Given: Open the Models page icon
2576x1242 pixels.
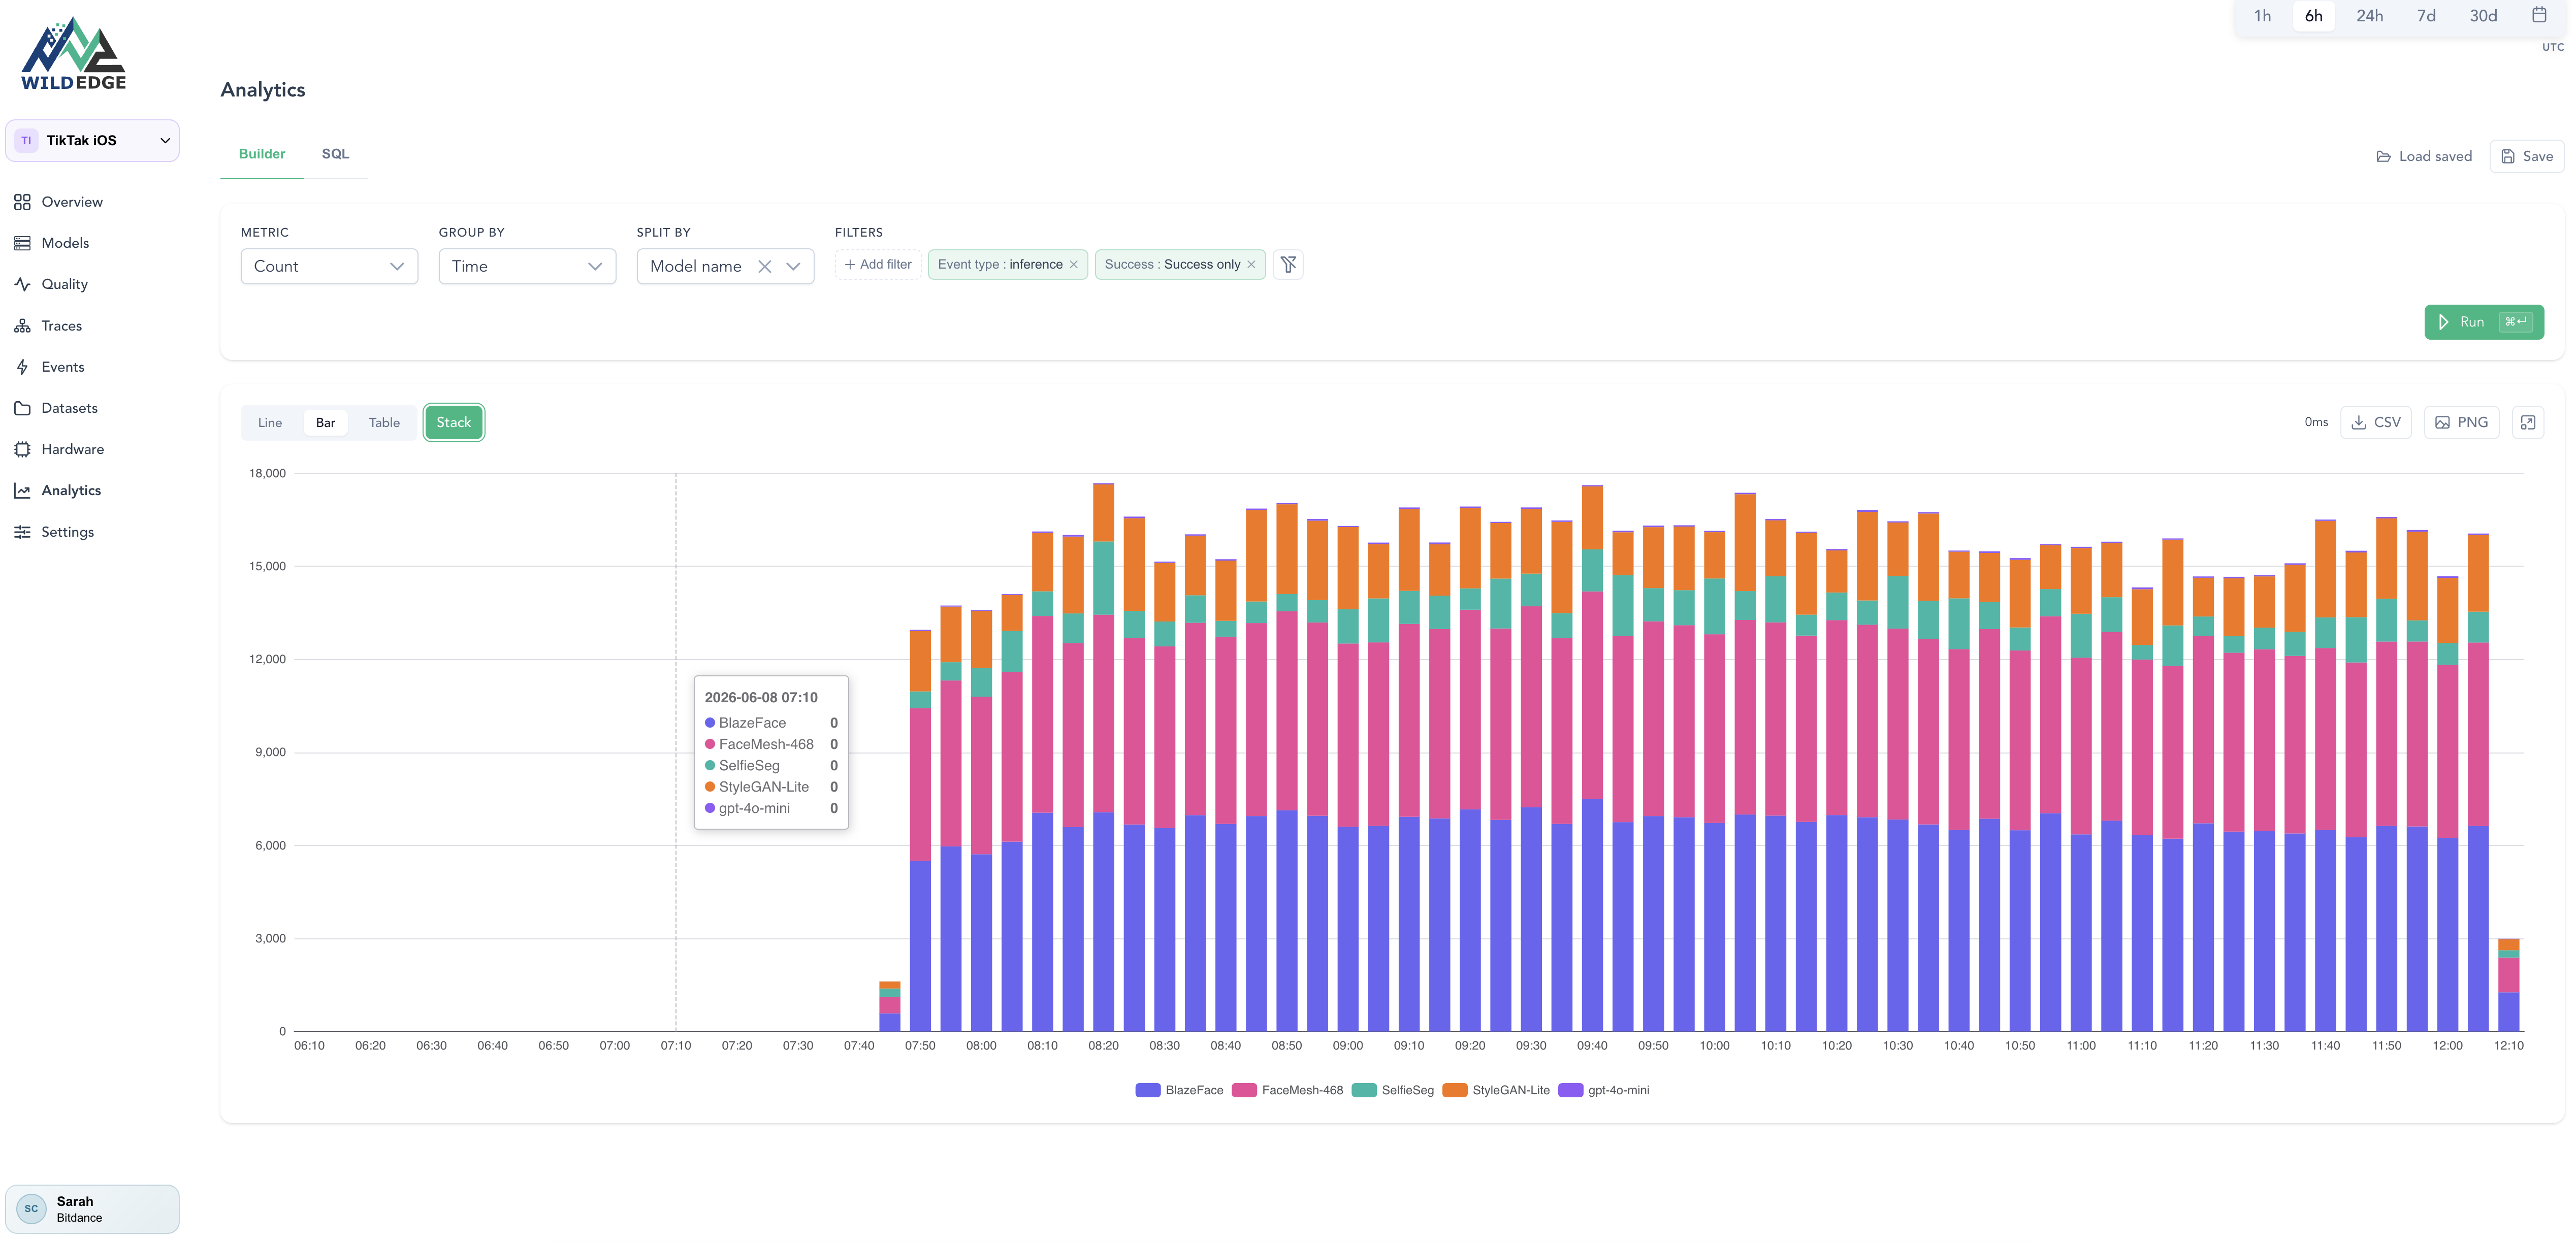Looking at the screenshot, I should coord(22,243).
